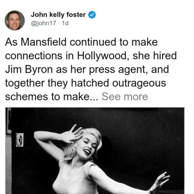Click the word Mansfield in the post
This screenshot has width=194, height=194.
pos(44,42)
